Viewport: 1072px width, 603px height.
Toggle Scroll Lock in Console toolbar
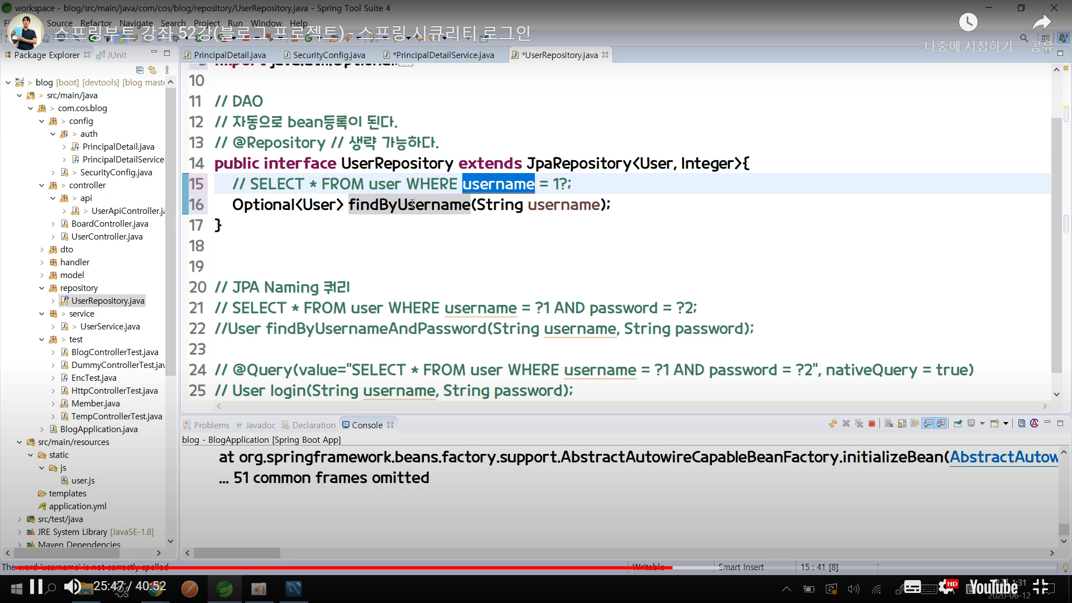902,424
